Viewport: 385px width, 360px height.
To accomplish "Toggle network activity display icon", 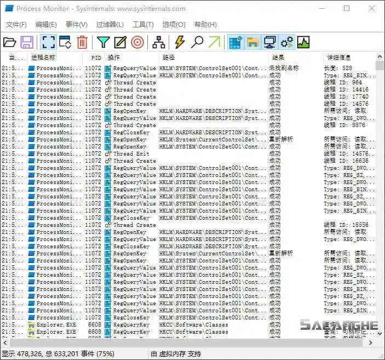I will 269,42.
